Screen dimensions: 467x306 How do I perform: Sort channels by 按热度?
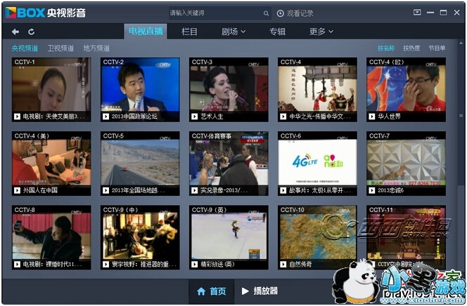tap(411, 48)
